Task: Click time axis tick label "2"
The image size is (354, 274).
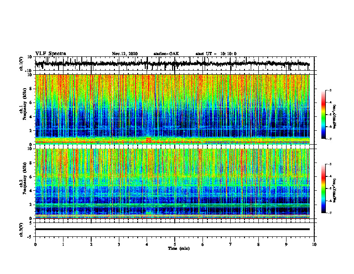Action: coord(91,244)
